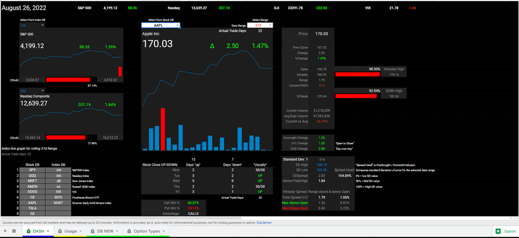Open the .ixic index selector dropdown
The height and width of the screenshot is (238, 519).
pyautogui.click(x=43, y=90)
